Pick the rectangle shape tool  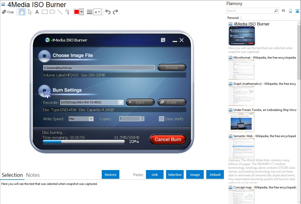[x=44, y=12]
